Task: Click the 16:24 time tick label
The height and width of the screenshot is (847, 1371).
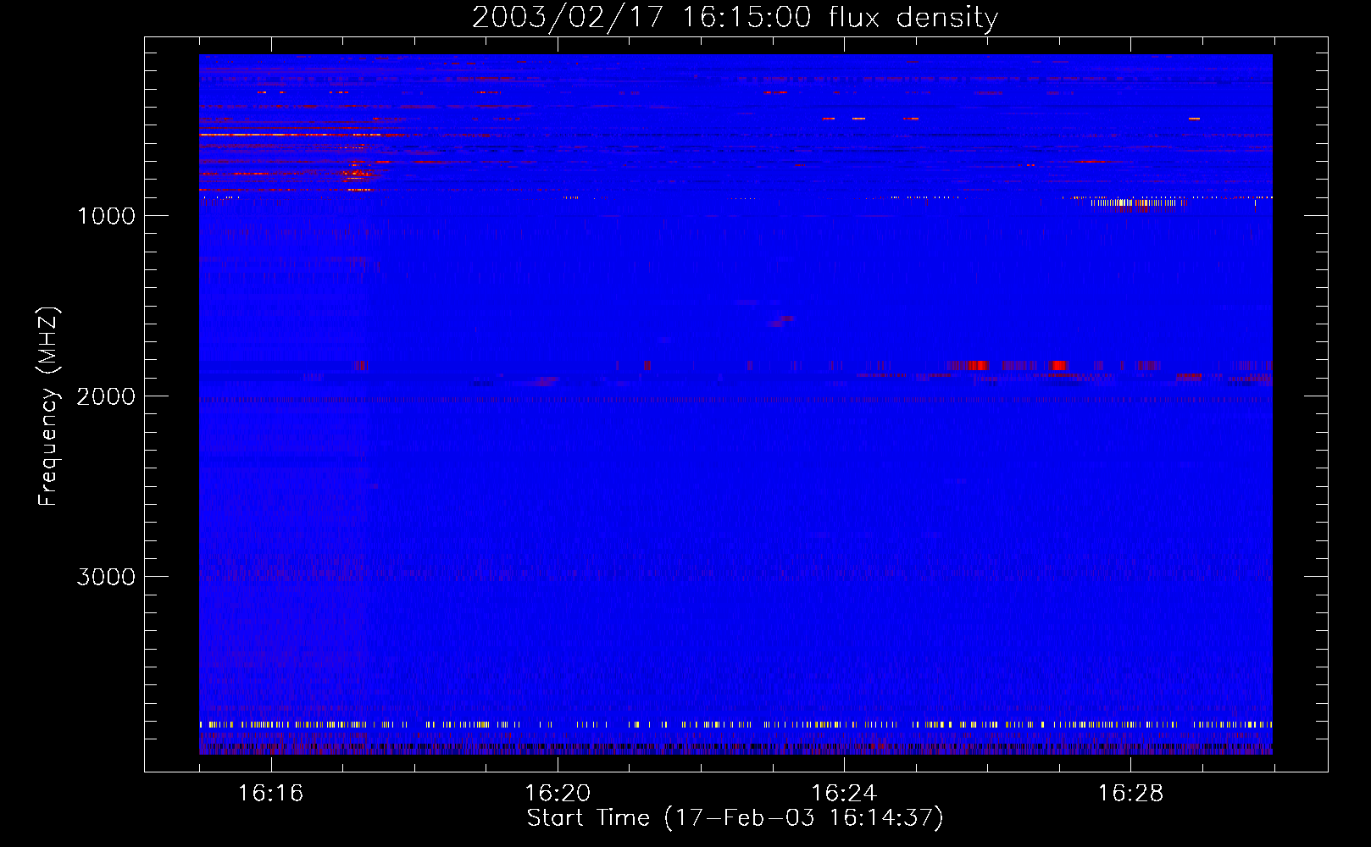Action: coord(844,793)
